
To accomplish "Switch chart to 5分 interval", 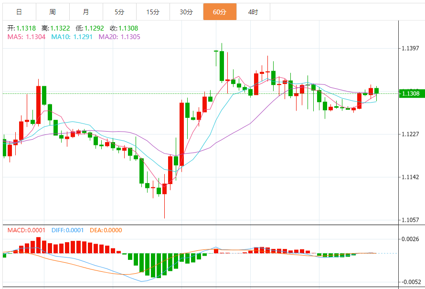I will pos(119,12).
